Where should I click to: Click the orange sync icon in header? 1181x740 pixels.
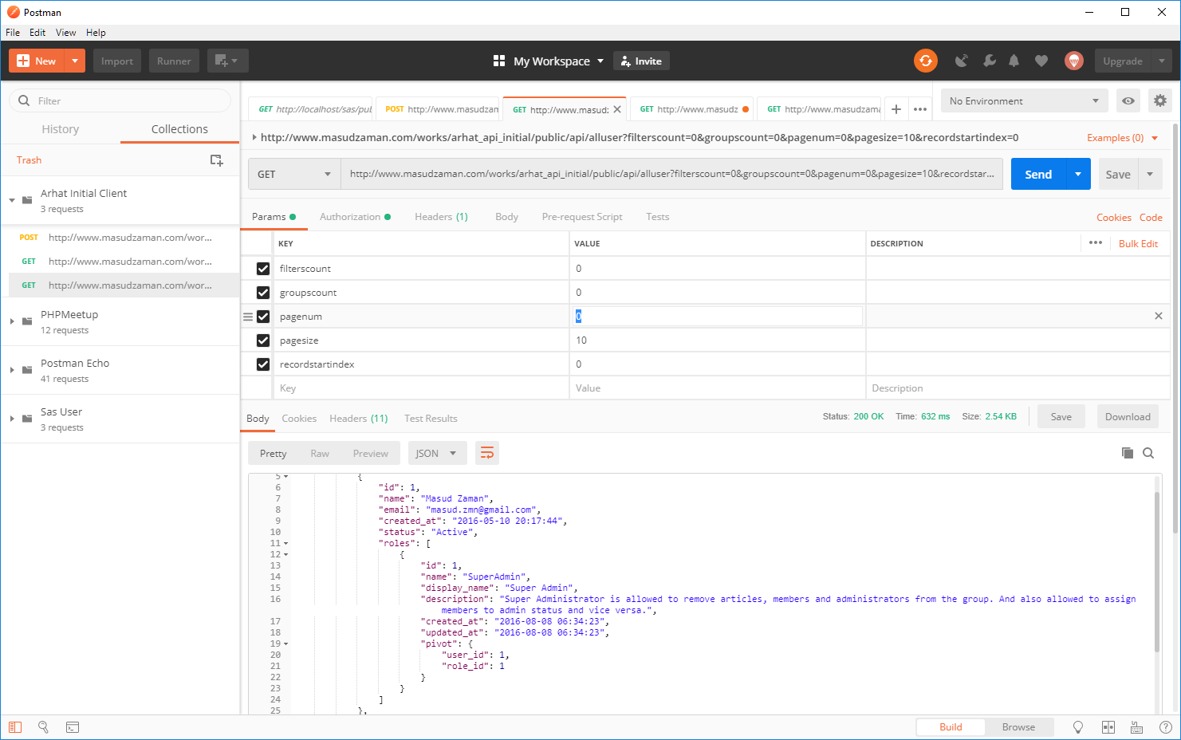pos(925,61)
